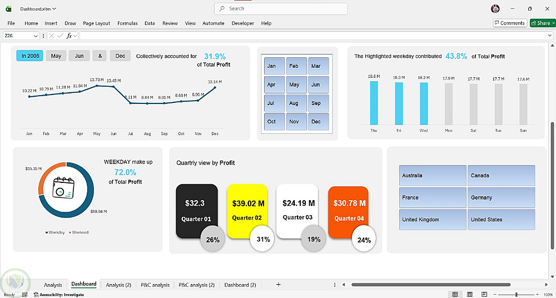This screenshot has height=298, width=556.
Task: Toggle the Feb month slicer
Action: [296, 66]
